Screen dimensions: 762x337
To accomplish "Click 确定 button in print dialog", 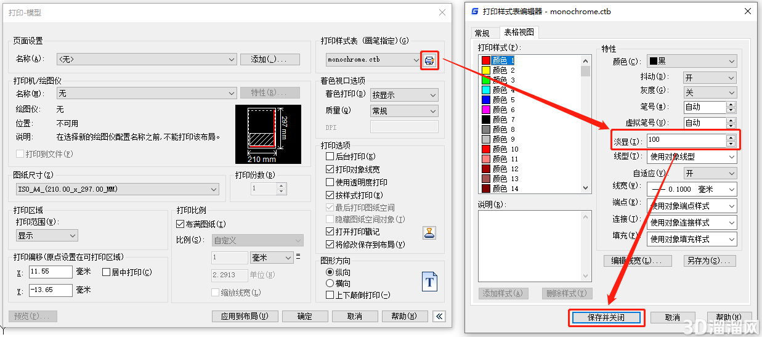I will 305,316.
